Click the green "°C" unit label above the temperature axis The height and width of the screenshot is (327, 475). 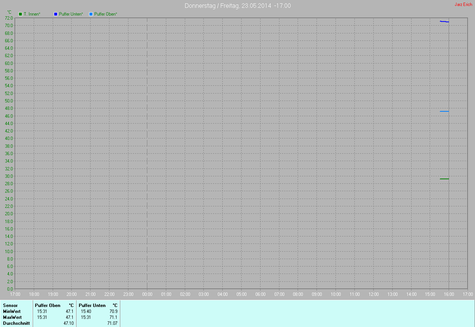point(9,12)
